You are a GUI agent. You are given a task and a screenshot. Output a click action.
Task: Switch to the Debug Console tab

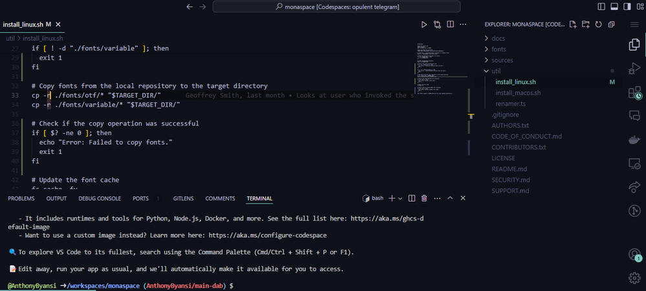pos(100,199)
